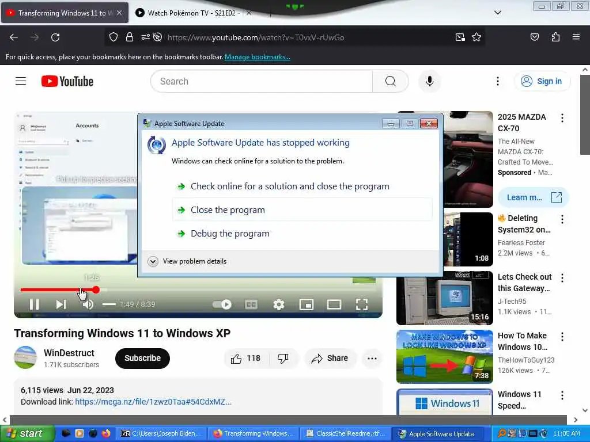Pause the video
Image resolution: width=590 pixels, height=442 pixels.
34,304
